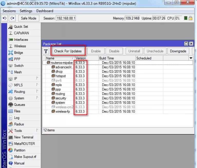Open the Settings menu
The width and height of the screenshot is (197, 168).
click(x=26, y=11)
